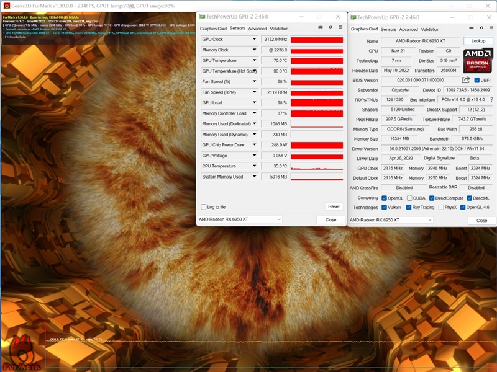Toggle the PhysX checkbox
497x372 pixels.
(x=441, y=207)
